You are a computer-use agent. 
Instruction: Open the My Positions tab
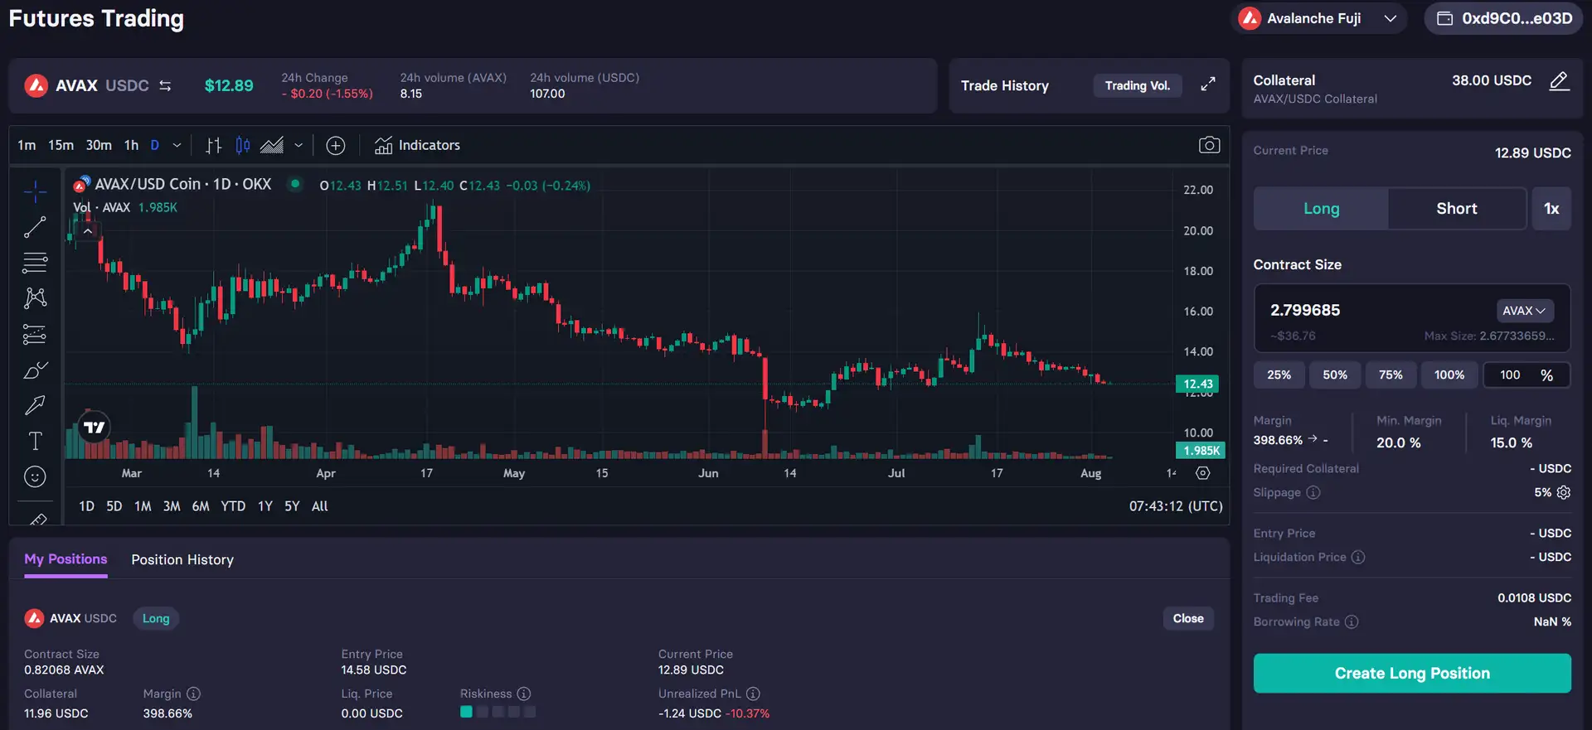pos(66,559)
